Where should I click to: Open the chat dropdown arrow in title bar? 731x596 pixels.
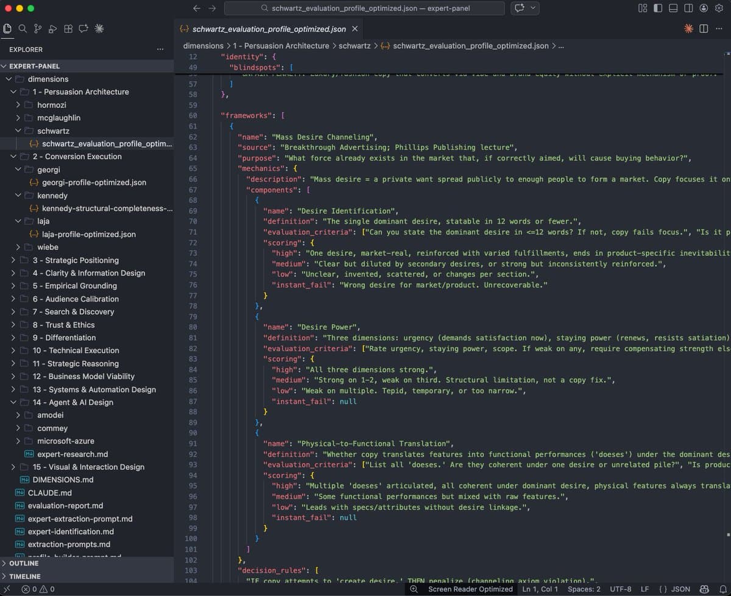534,8
